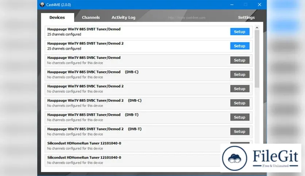Click Setup for DVBC Tuner/Demod 2 without suffix
305x176 pixels.
[x=240, y=89]
